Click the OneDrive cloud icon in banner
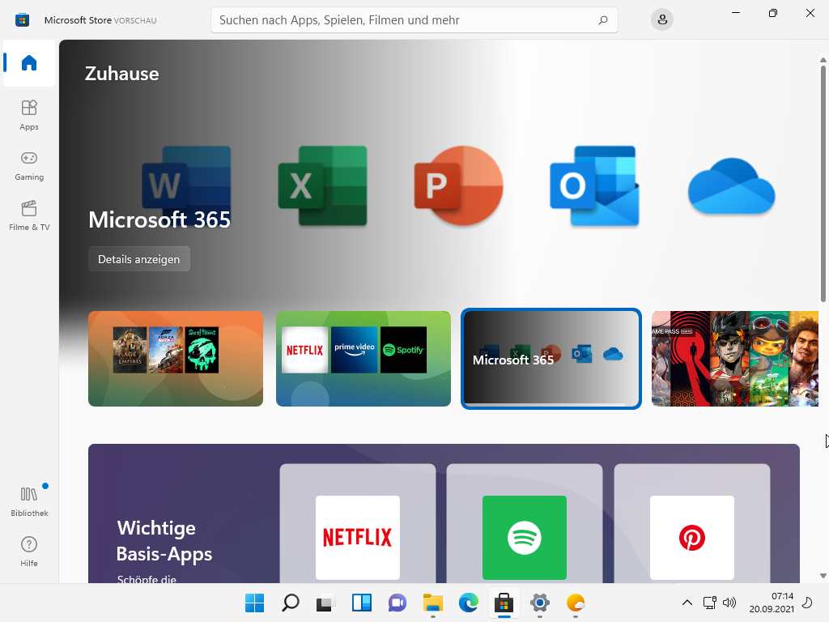The height and width of the screenshot is (622, 829). [x=731, y=186]
